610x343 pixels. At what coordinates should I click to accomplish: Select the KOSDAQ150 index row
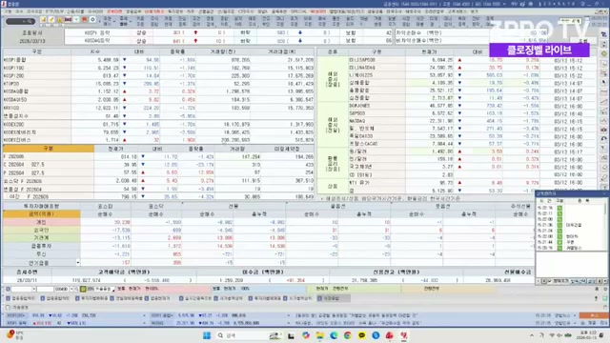[x=158, y=99]
